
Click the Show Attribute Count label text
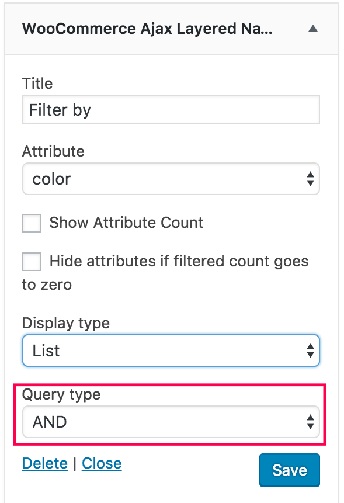pos(126,223)
